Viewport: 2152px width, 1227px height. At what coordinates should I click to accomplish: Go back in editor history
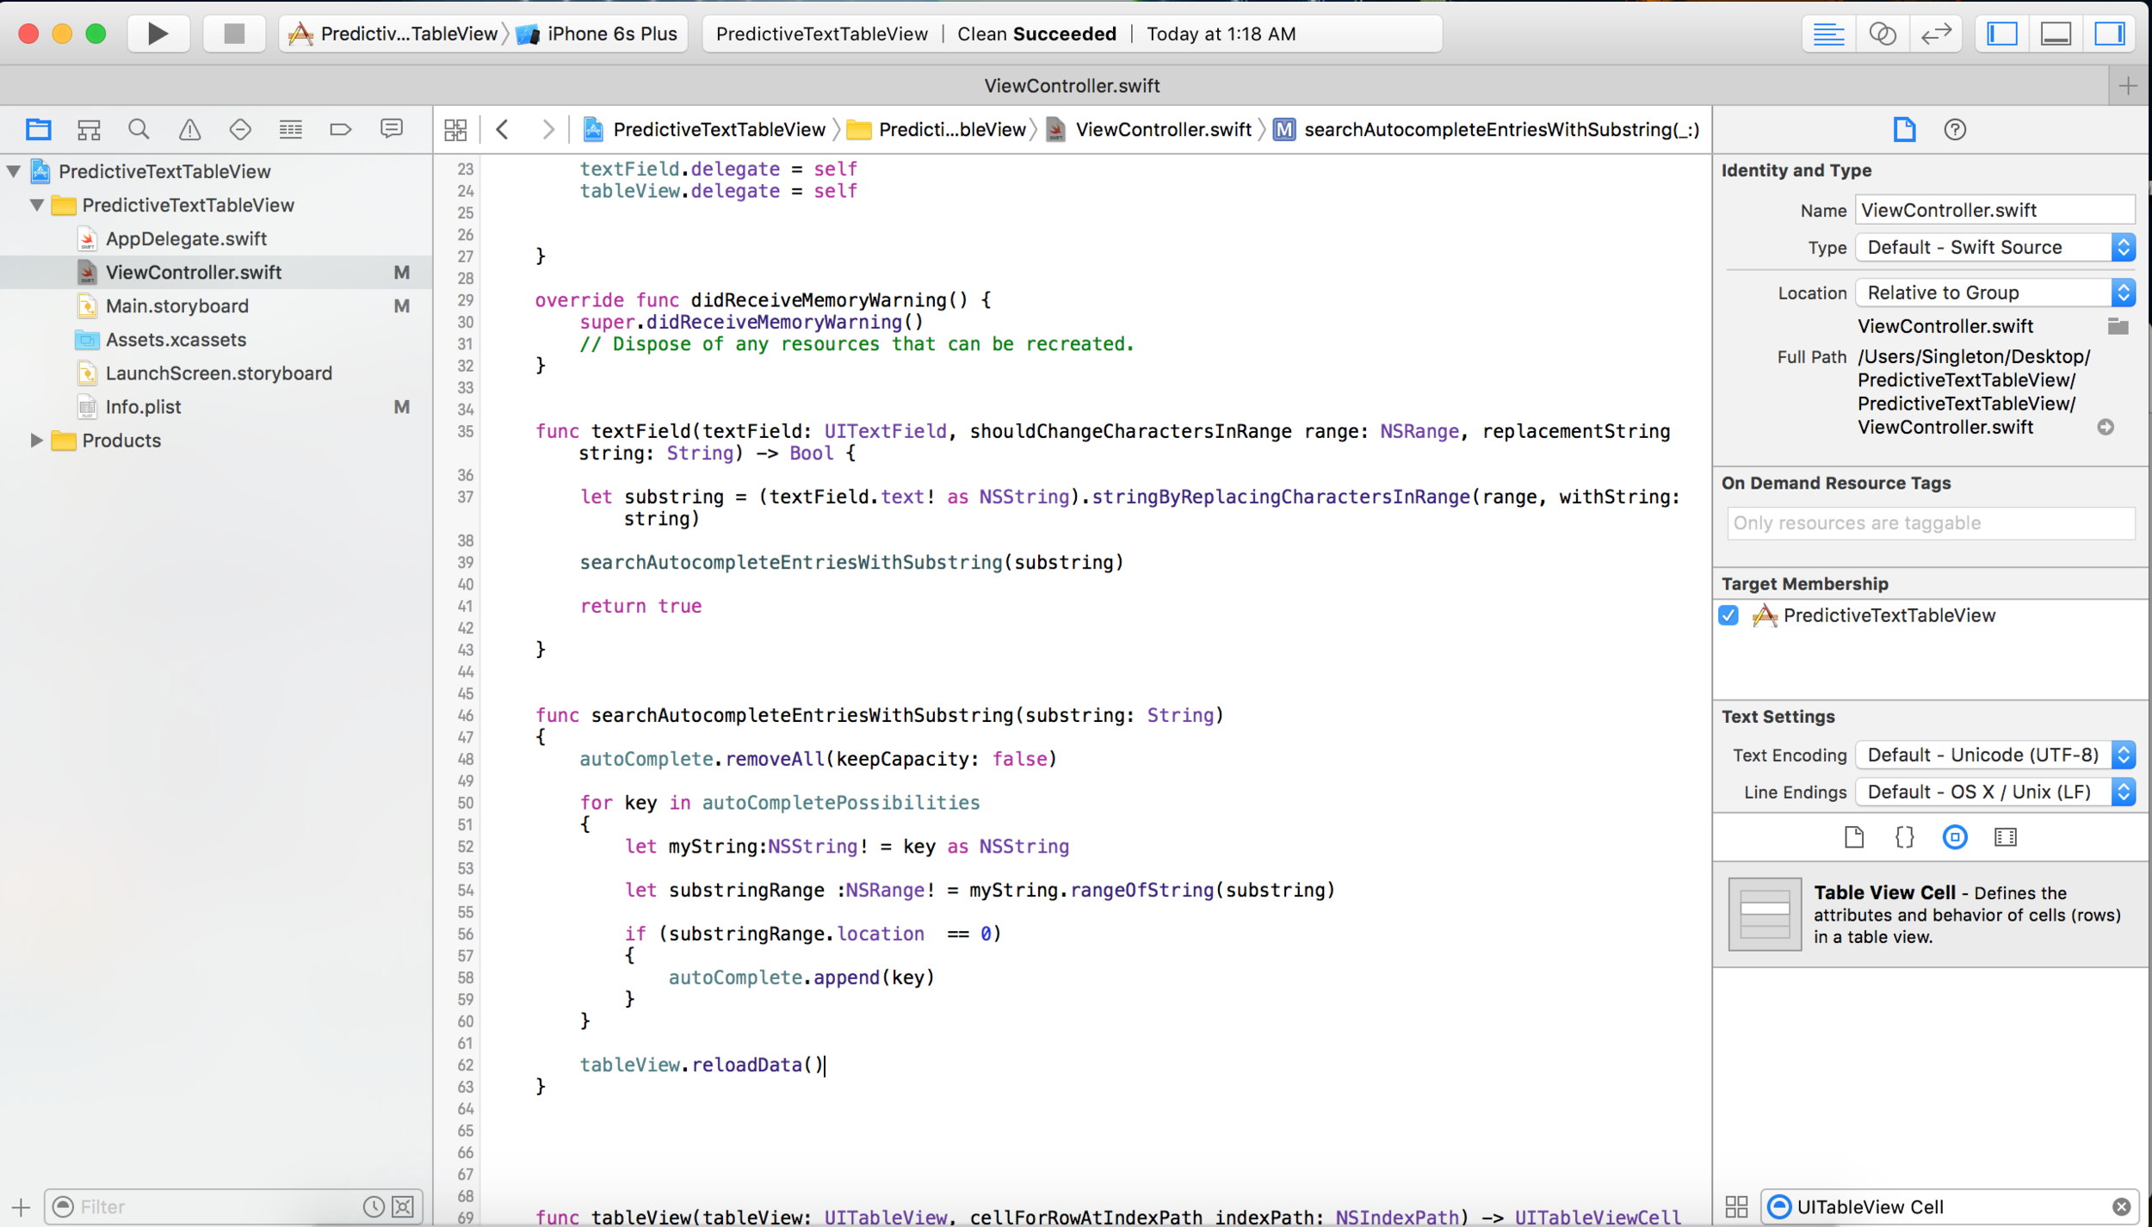[503, 130]
